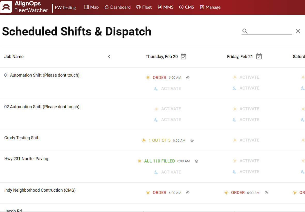The height and width of the screenshot is (212, 305).
Task: Select the Manage icon
Action: click(202, 7)
